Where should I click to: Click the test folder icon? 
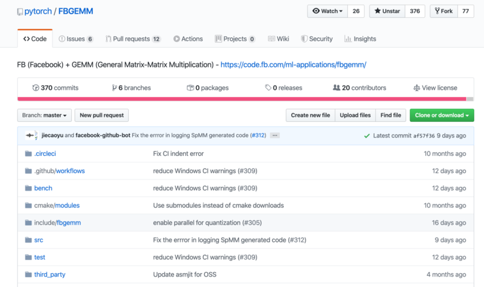[28, 258]
